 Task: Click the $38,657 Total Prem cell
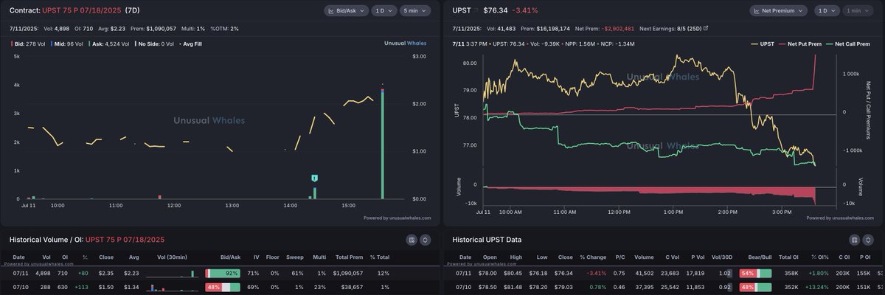[352, 287]
